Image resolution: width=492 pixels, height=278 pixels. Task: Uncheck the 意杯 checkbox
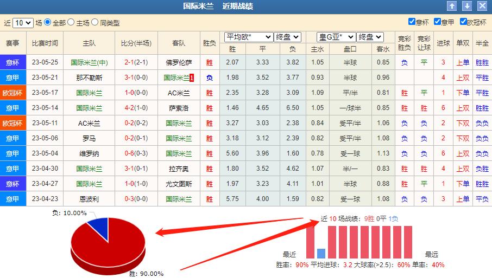click(412, 22)
